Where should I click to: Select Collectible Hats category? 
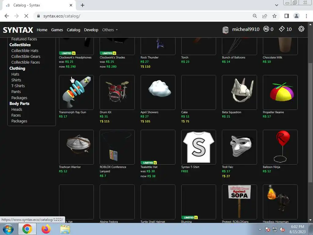tap(25, 50)
